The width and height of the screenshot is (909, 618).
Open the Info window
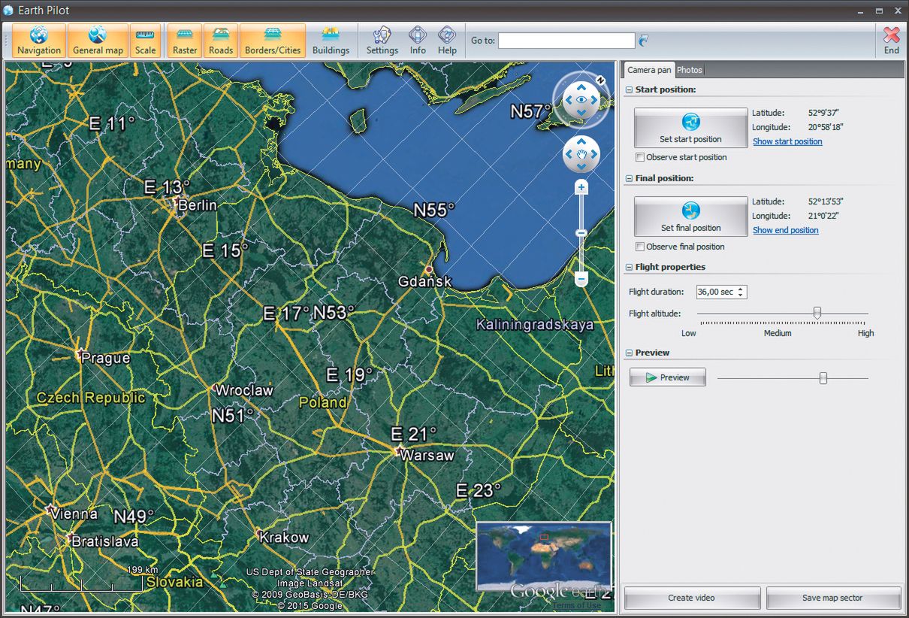[x=418, y=41]
